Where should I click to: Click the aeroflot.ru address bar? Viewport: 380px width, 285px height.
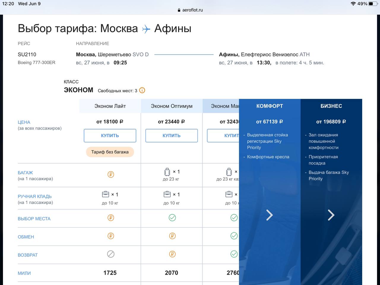pos(190,10)
